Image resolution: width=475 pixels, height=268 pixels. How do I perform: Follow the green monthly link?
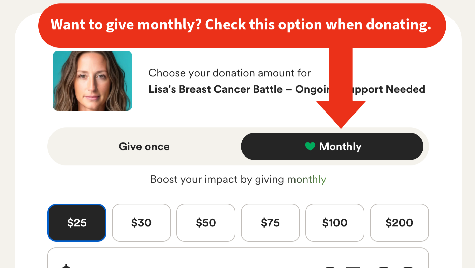tap(306, 179)
